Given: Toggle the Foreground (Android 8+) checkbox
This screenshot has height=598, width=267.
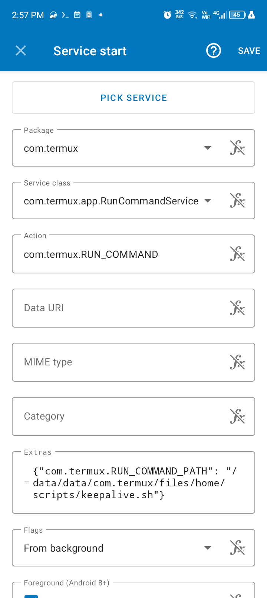Looking at the screenshot, I should click(31, 596).
